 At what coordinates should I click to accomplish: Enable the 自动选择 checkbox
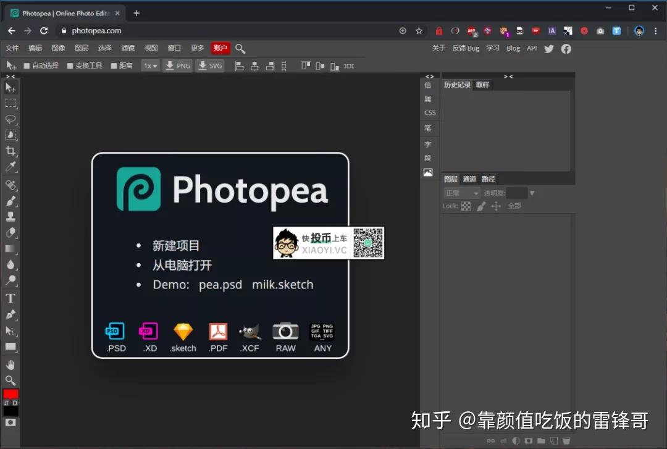(x=27, y=66)
